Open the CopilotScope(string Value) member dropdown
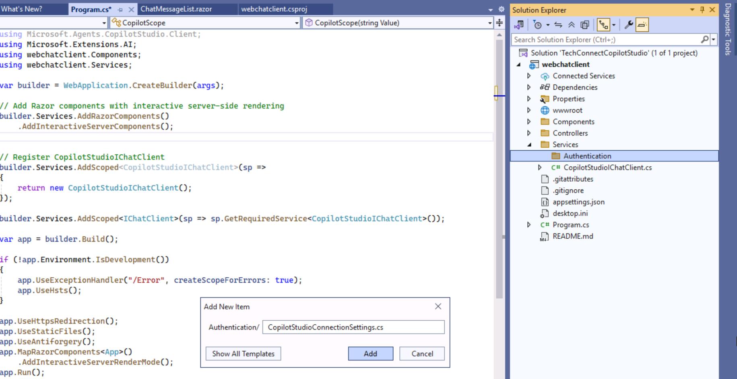This screenshot has width=737, height=379. pyautogui.click(x=489, y=23)
